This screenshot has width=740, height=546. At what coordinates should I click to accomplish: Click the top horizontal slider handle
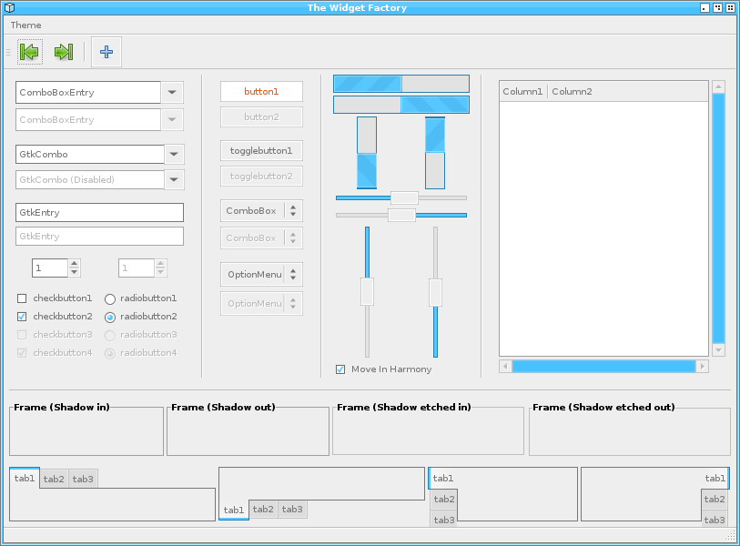point(404,197)
